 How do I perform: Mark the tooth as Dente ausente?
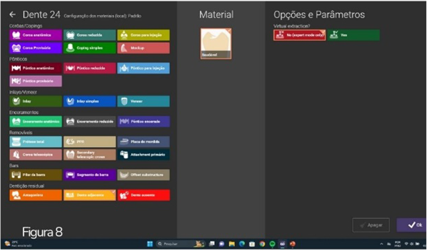pyautogui.click(x=143, y=195)
